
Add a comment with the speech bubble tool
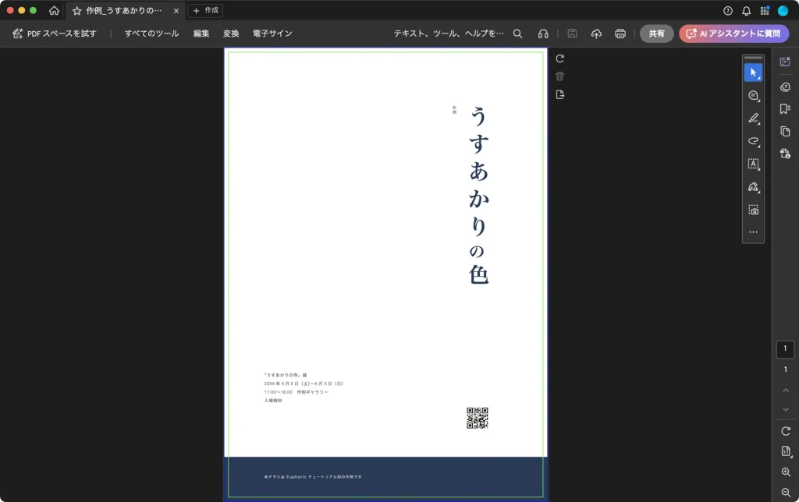tap(753, 96)
